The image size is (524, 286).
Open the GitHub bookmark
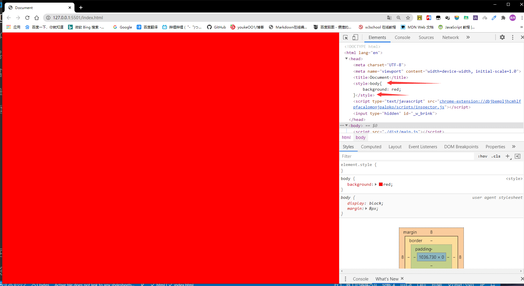tap(216, 27)
